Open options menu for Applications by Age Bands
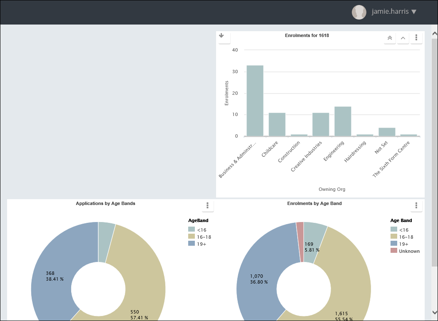This screenshot has width=438, height=321. point(207,205)
